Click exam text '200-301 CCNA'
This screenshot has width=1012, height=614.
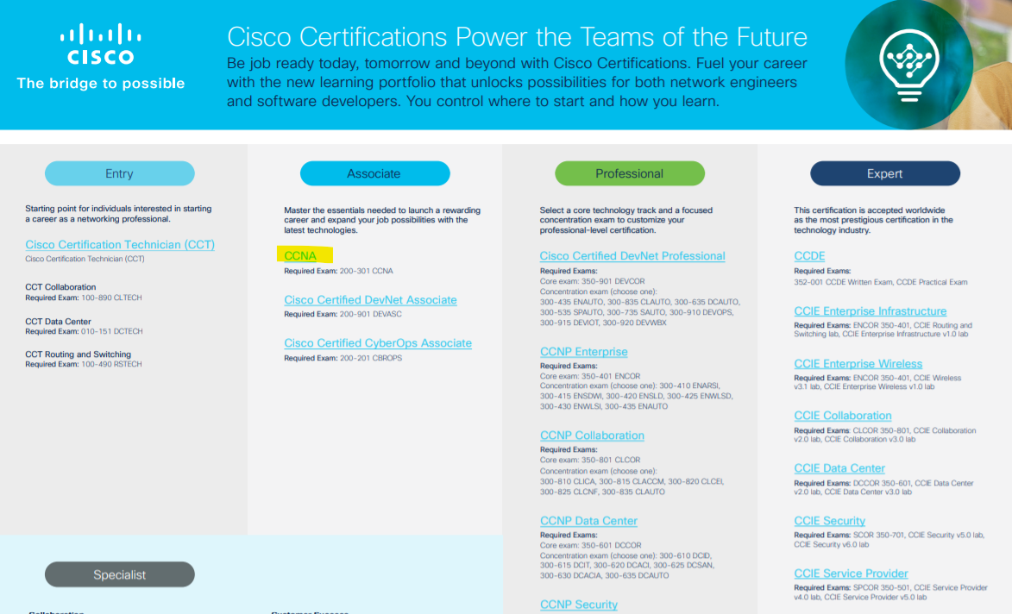pyautogui.click(x=367, y=271)
